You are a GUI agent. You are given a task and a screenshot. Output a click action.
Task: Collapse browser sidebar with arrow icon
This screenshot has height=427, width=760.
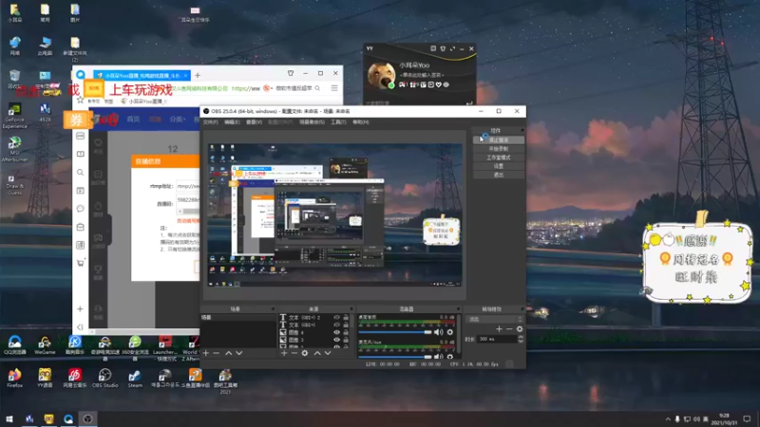click(x=81, y=326)
